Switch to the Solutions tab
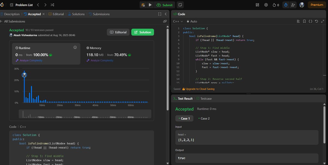The image size is (328, 165). point(76,14)
